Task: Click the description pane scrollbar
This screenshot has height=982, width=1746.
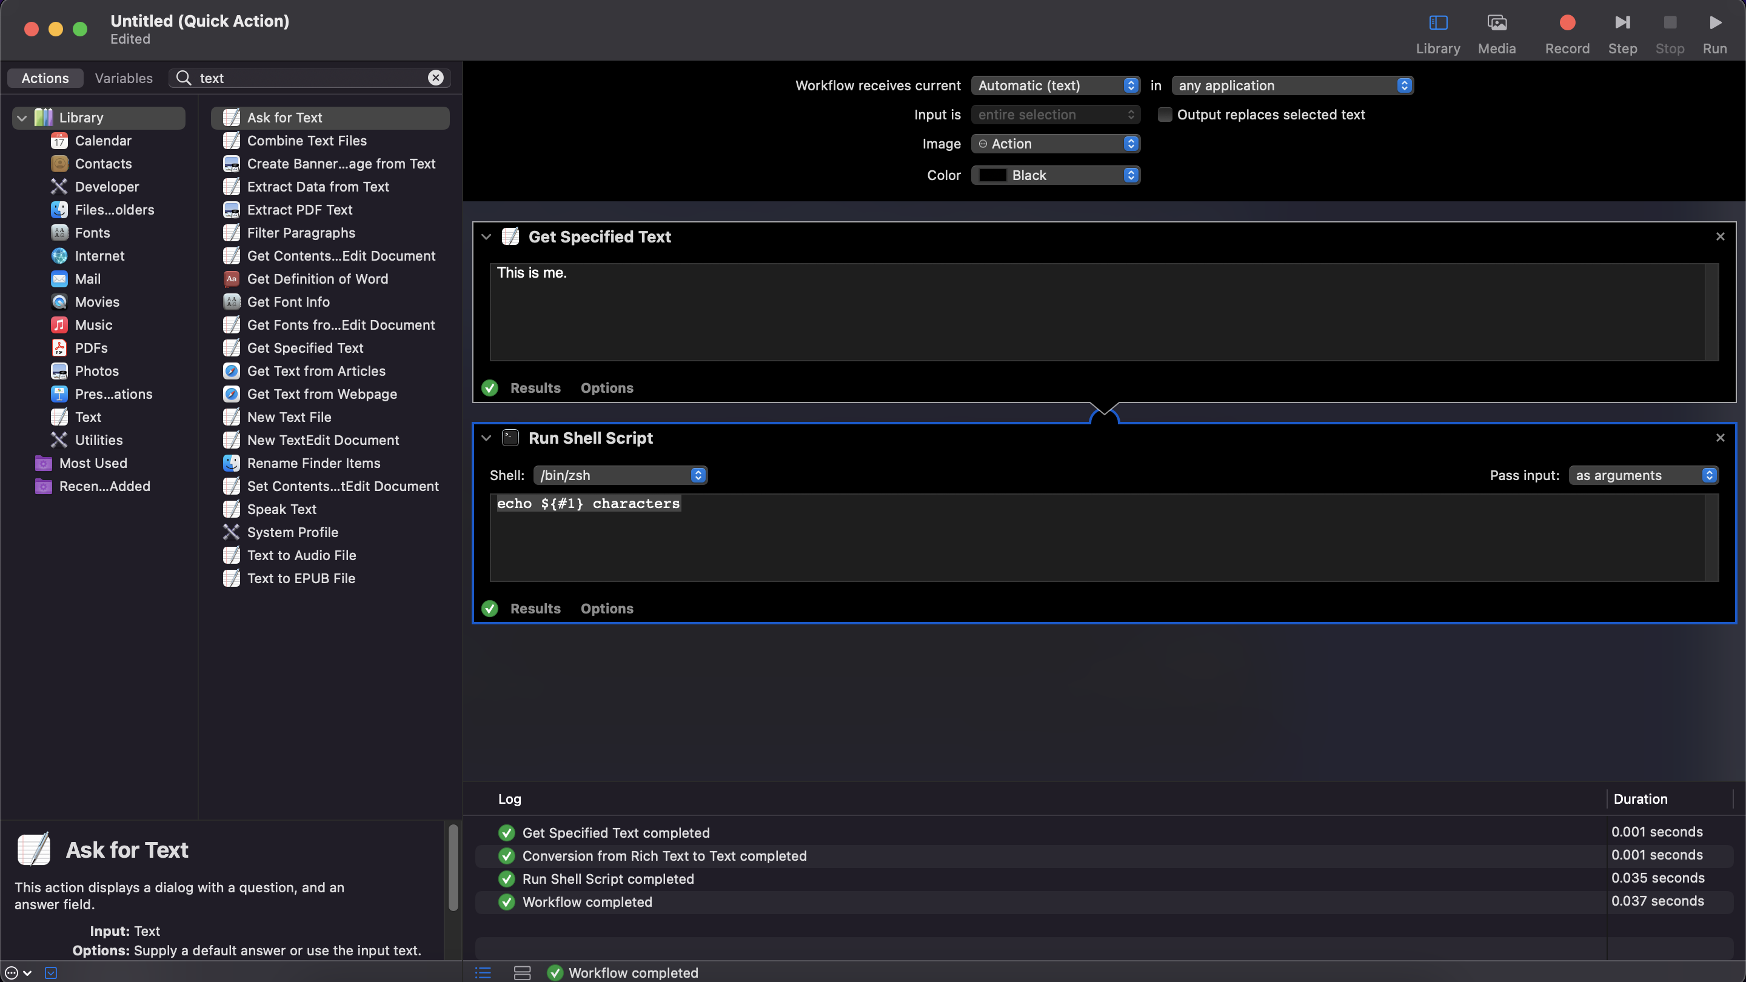Action: coord(453,867)
